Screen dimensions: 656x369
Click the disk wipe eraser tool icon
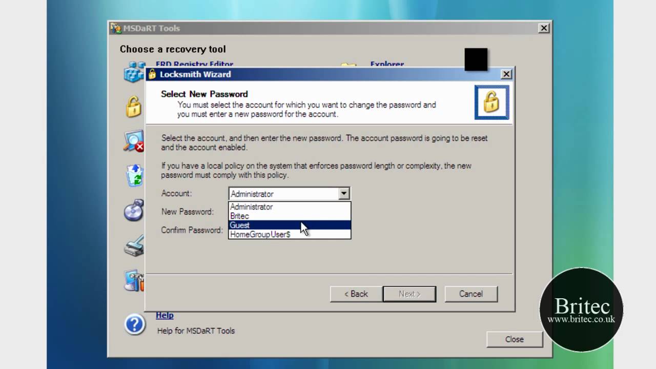134,246
